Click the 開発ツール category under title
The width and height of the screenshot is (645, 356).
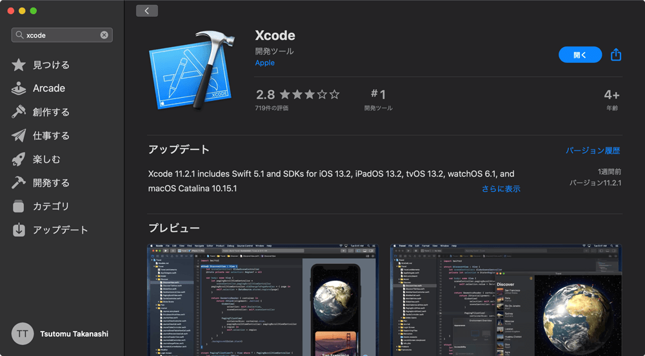pyautogui.click(x=274, y=52)
